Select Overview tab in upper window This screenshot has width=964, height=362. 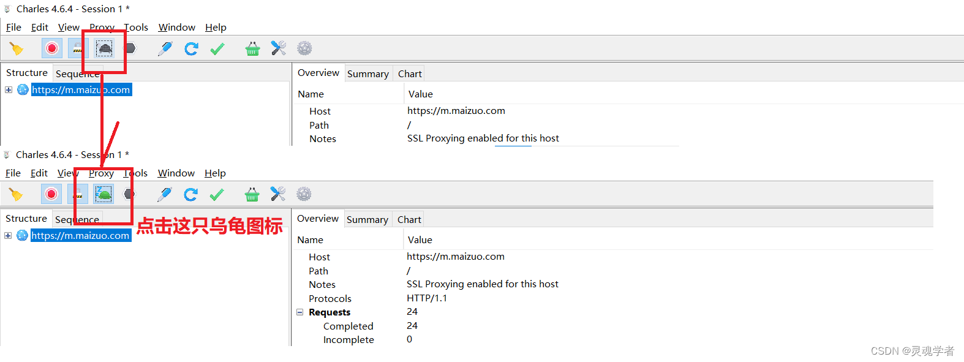click(318, 72)
